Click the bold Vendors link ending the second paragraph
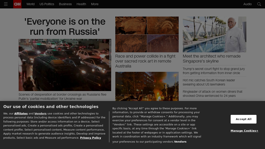The image size is (265, 149). coord(180,142)
